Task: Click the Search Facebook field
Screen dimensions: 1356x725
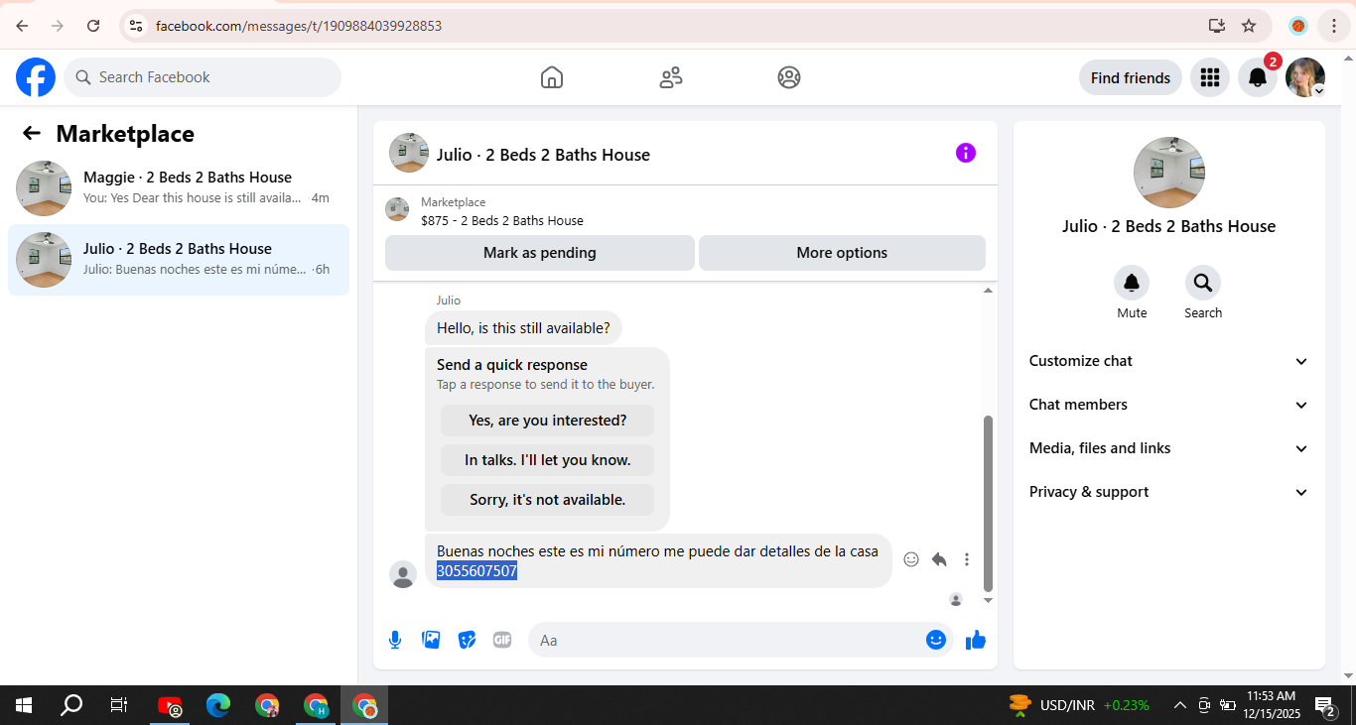Action: [203, 77]
